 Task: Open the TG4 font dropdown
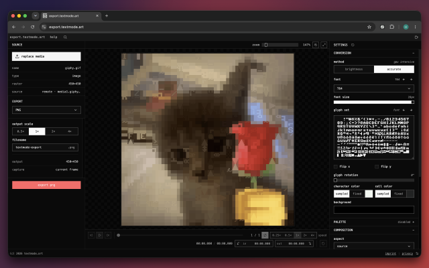374,88
